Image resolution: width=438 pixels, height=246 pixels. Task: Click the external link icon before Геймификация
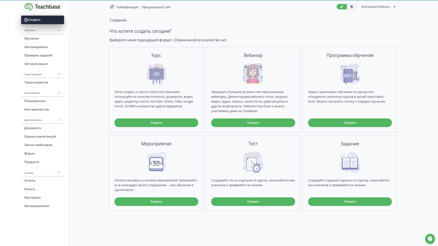pyautogui.click(x=112, y=7)
